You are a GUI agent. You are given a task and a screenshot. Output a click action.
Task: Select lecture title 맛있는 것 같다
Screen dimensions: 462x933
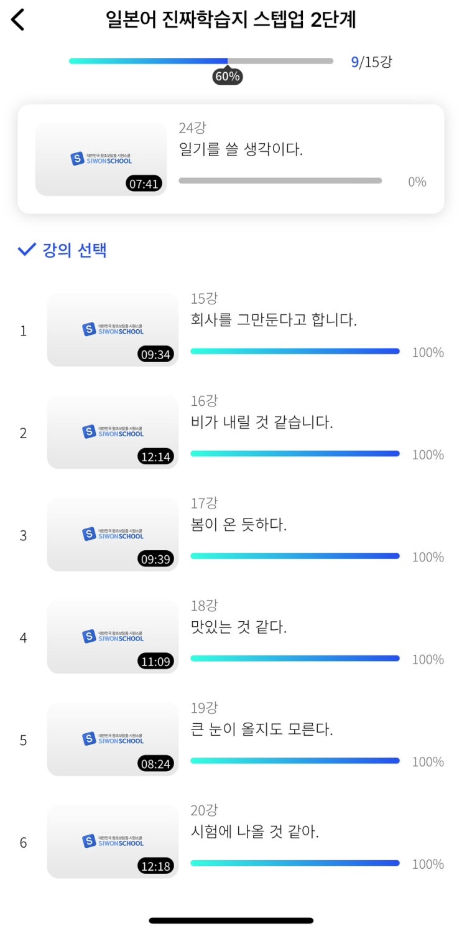239,627
